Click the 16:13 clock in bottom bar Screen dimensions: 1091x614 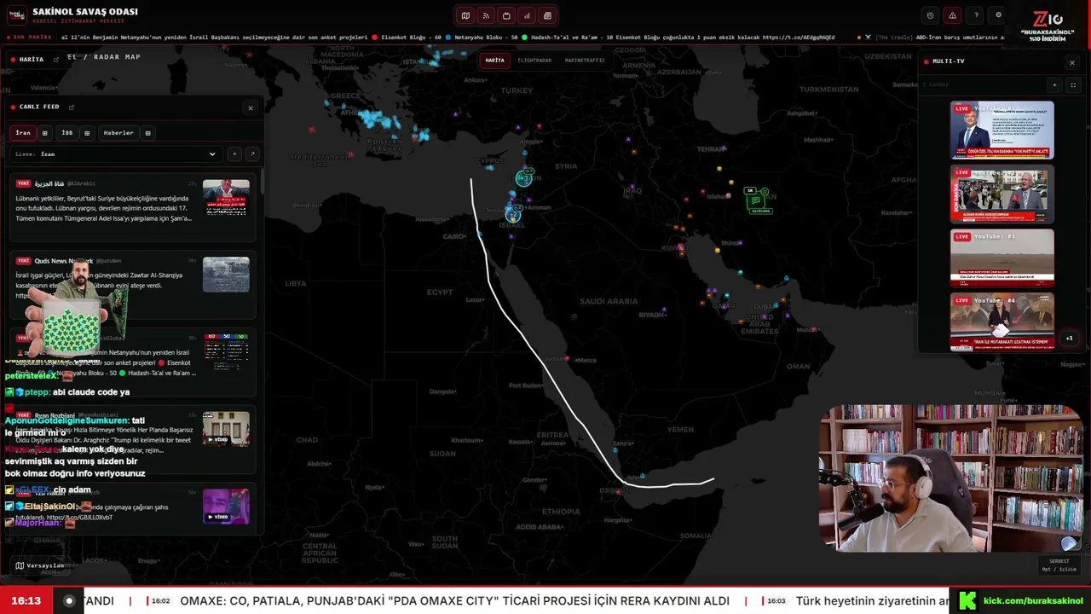click(26, 601)
